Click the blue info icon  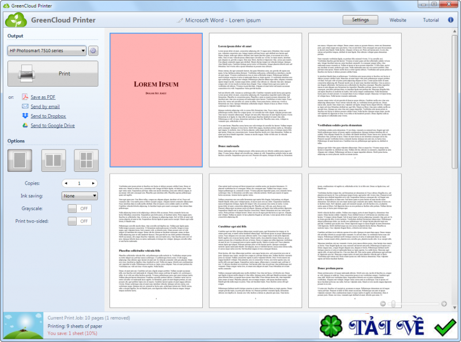coord(451,20)
